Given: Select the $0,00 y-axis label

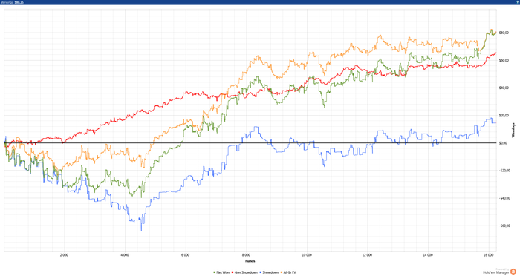Looking at the screenshot, I should pos(503,143).
